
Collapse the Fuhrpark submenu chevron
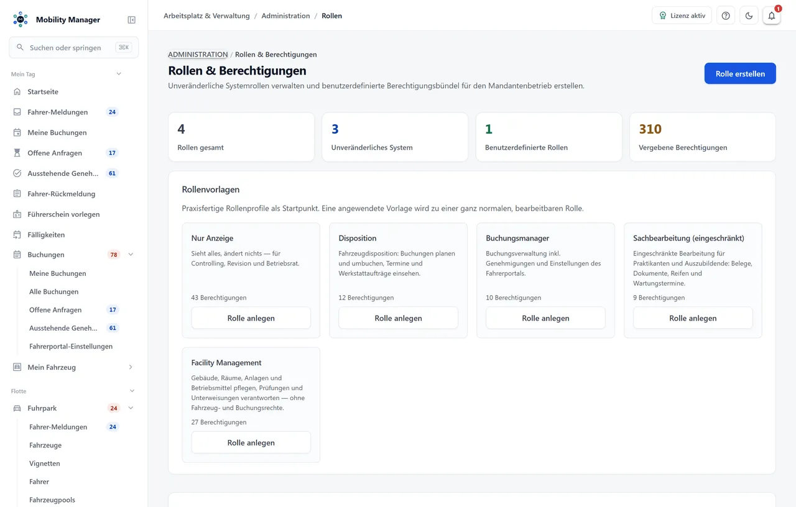pyautogui.click(x=131, y=408)
